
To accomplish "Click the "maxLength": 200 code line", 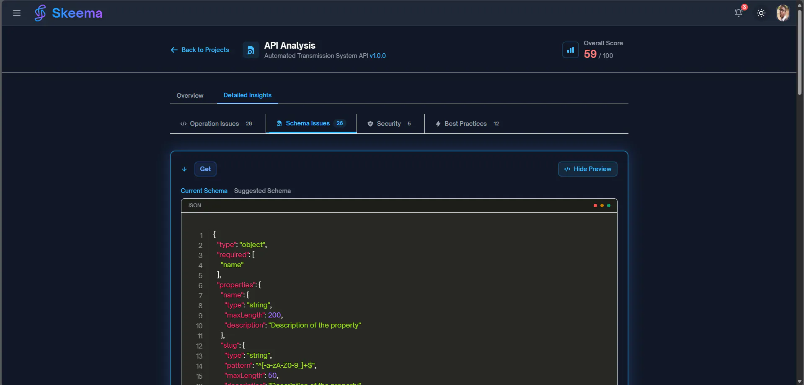I will [253, 315].
